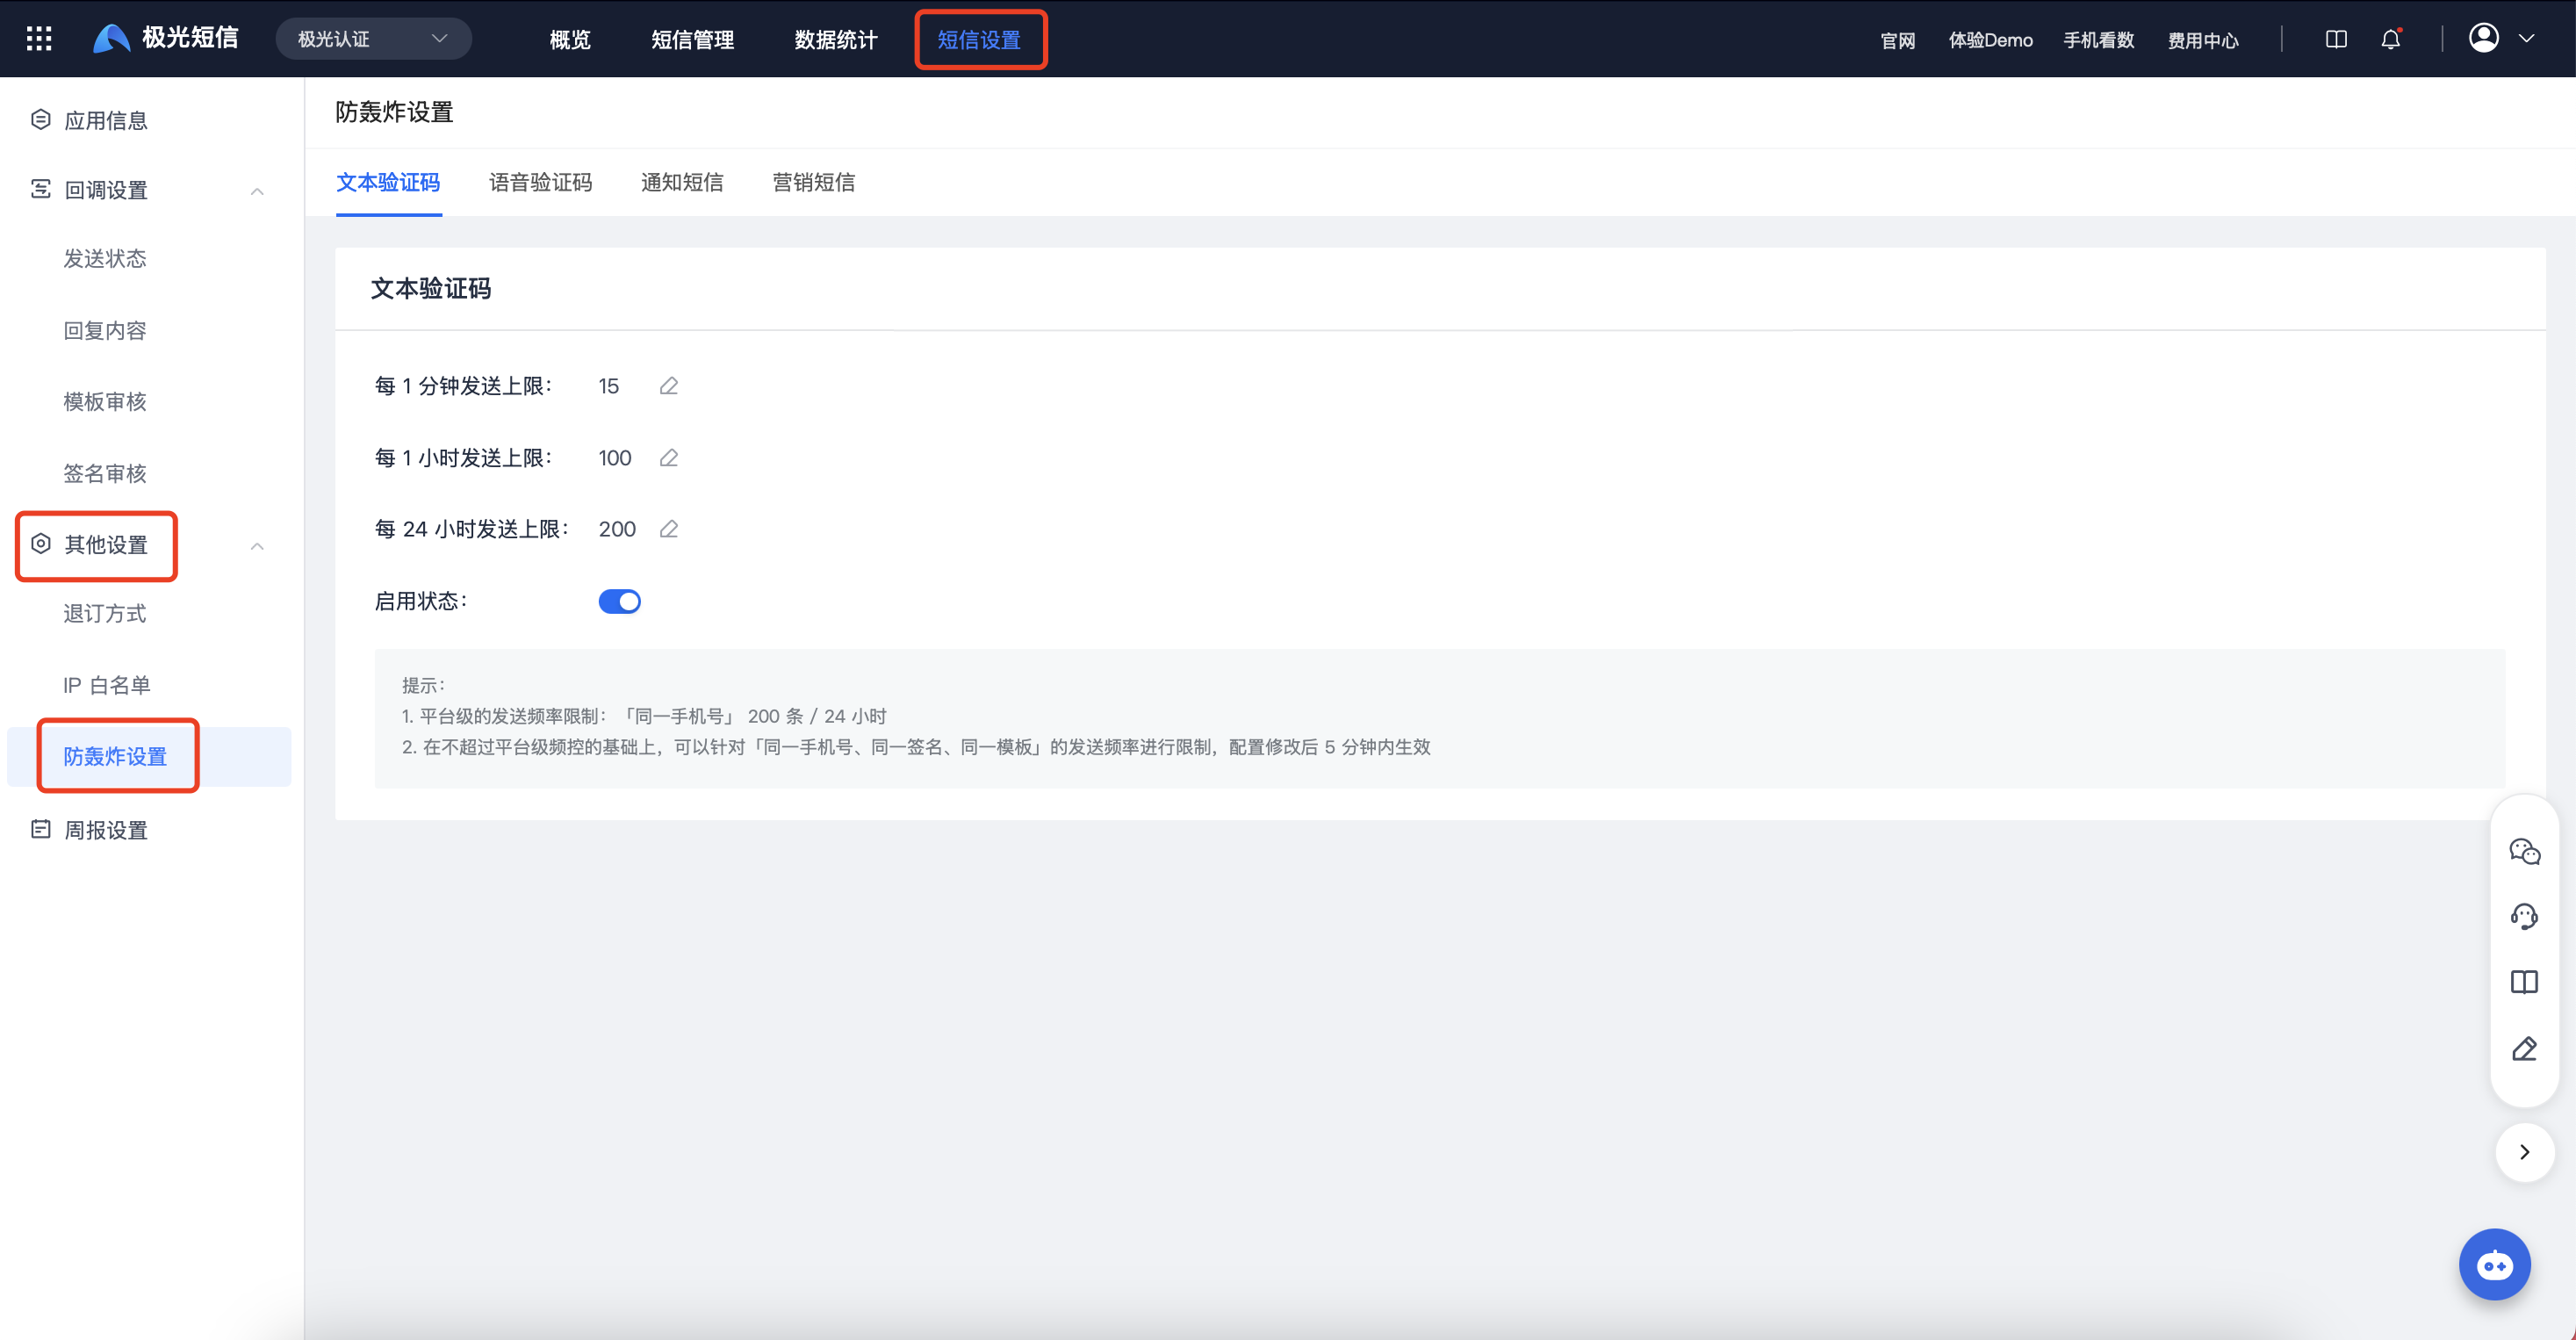Expand the account dropdown arrow
2576x1340 pixels.
(2526, 39)
